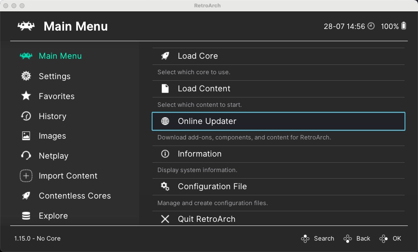Image resolution: width=418 pixels, height=252 pixels.
Task: Click the globe icon beside Online Updater
Action: coord(165,121)
